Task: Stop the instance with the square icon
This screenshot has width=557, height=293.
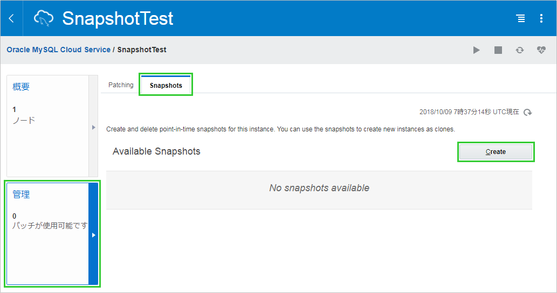Action: pyautogui.click(x=498, y=50)
